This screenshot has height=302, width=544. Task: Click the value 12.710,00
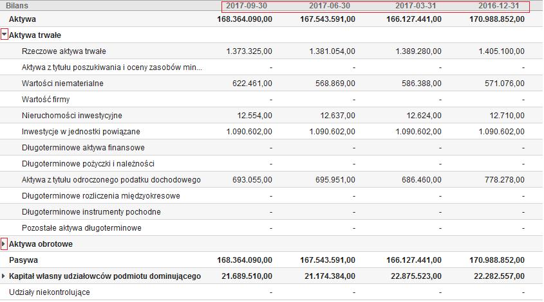pos(507,115)
